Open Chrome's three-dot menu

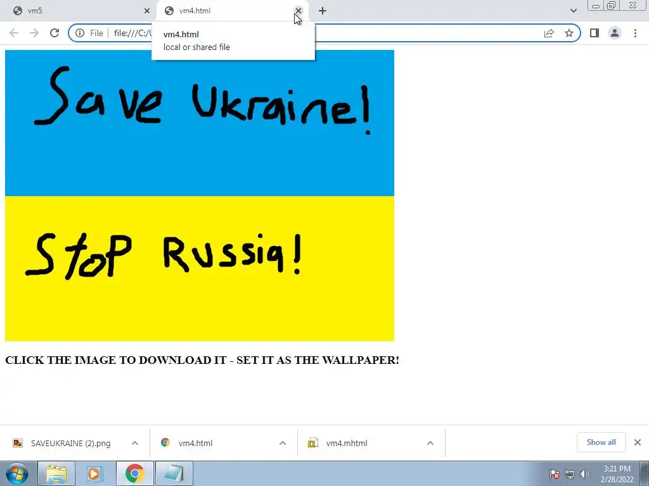click(x=635, y=33)
